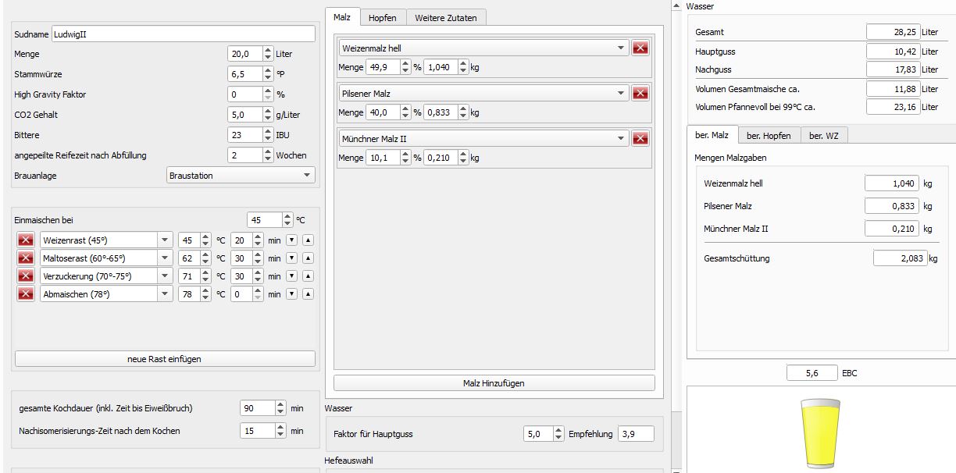Expand the Münchner Malz II selection list

(622, 139)
